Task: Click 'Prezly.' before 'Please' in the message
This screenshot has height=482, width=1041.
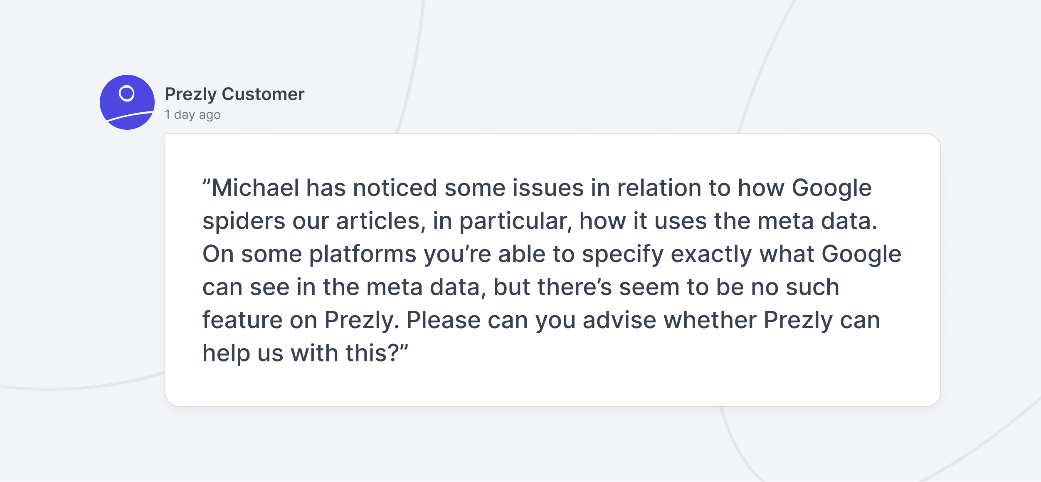Action: (362, 321)
